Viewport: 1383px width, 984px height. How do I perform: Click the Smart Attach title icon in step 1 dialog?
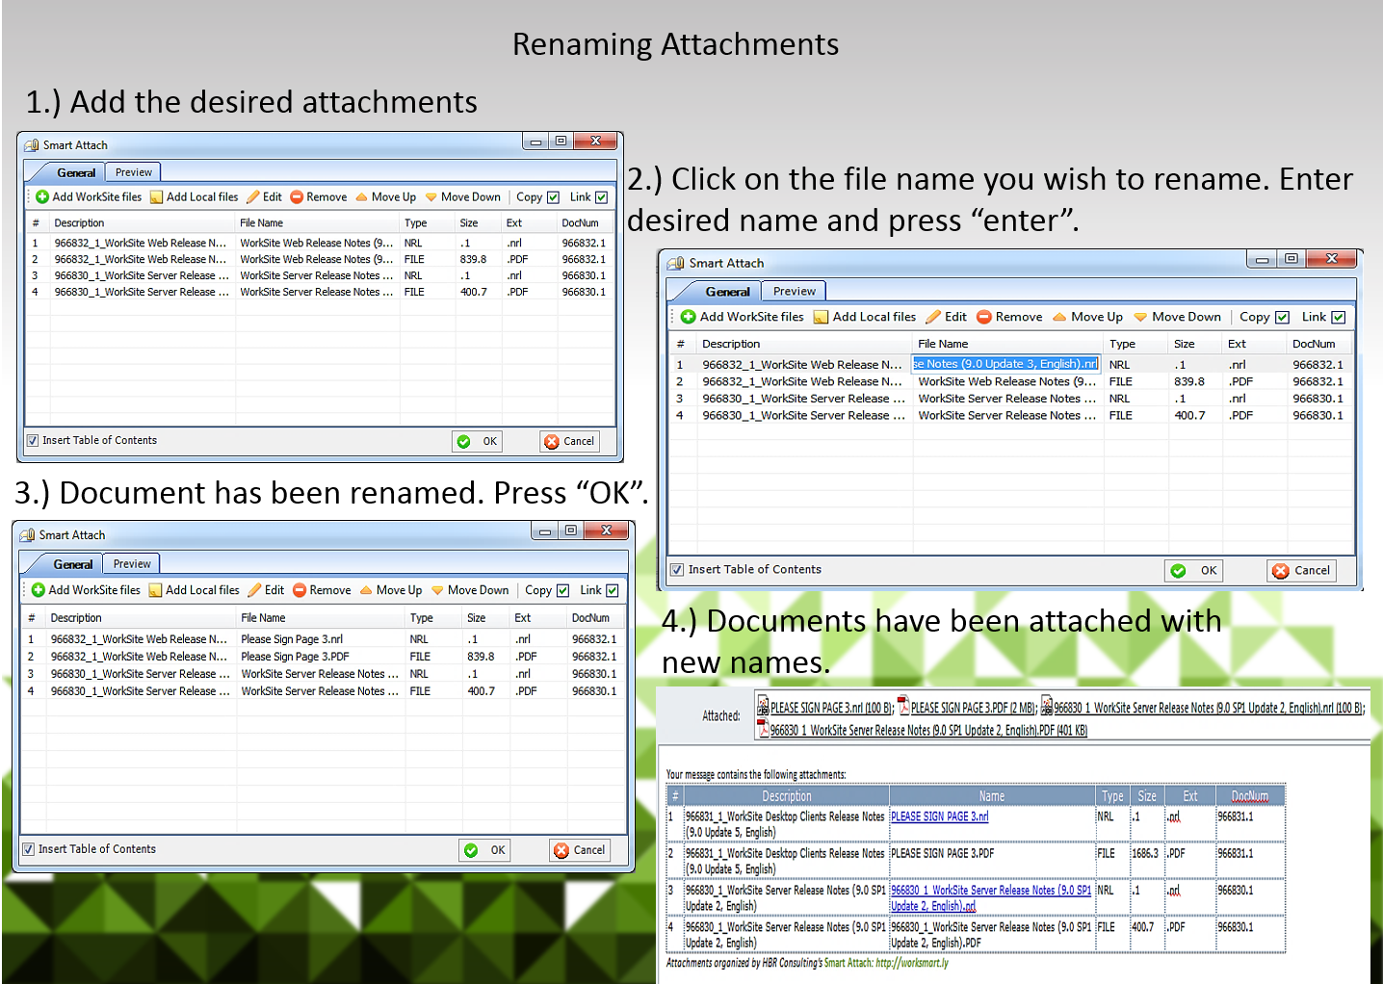click(32, 145)
